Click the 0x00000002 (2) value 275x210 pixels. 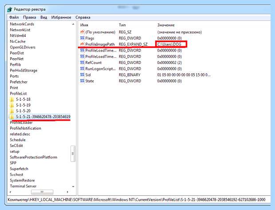pyautogui.click(x=169, y=63)
